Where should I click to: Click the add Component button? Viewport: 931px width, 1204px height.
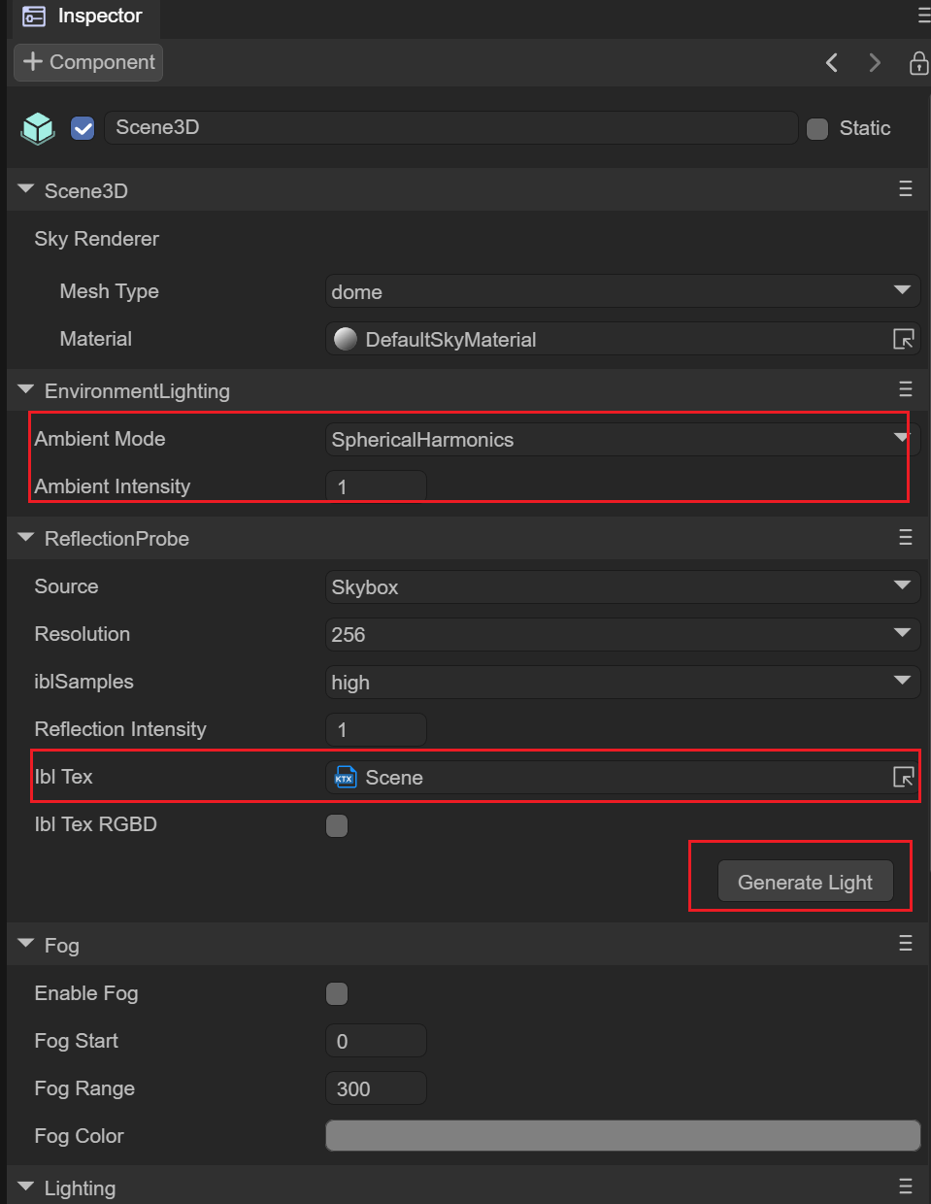click(88, 62)
